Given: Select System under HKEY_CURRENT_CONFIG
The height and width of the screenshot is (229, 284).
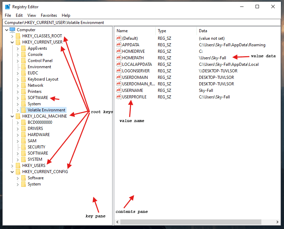Looking at the screenshot, I should 34,184.
